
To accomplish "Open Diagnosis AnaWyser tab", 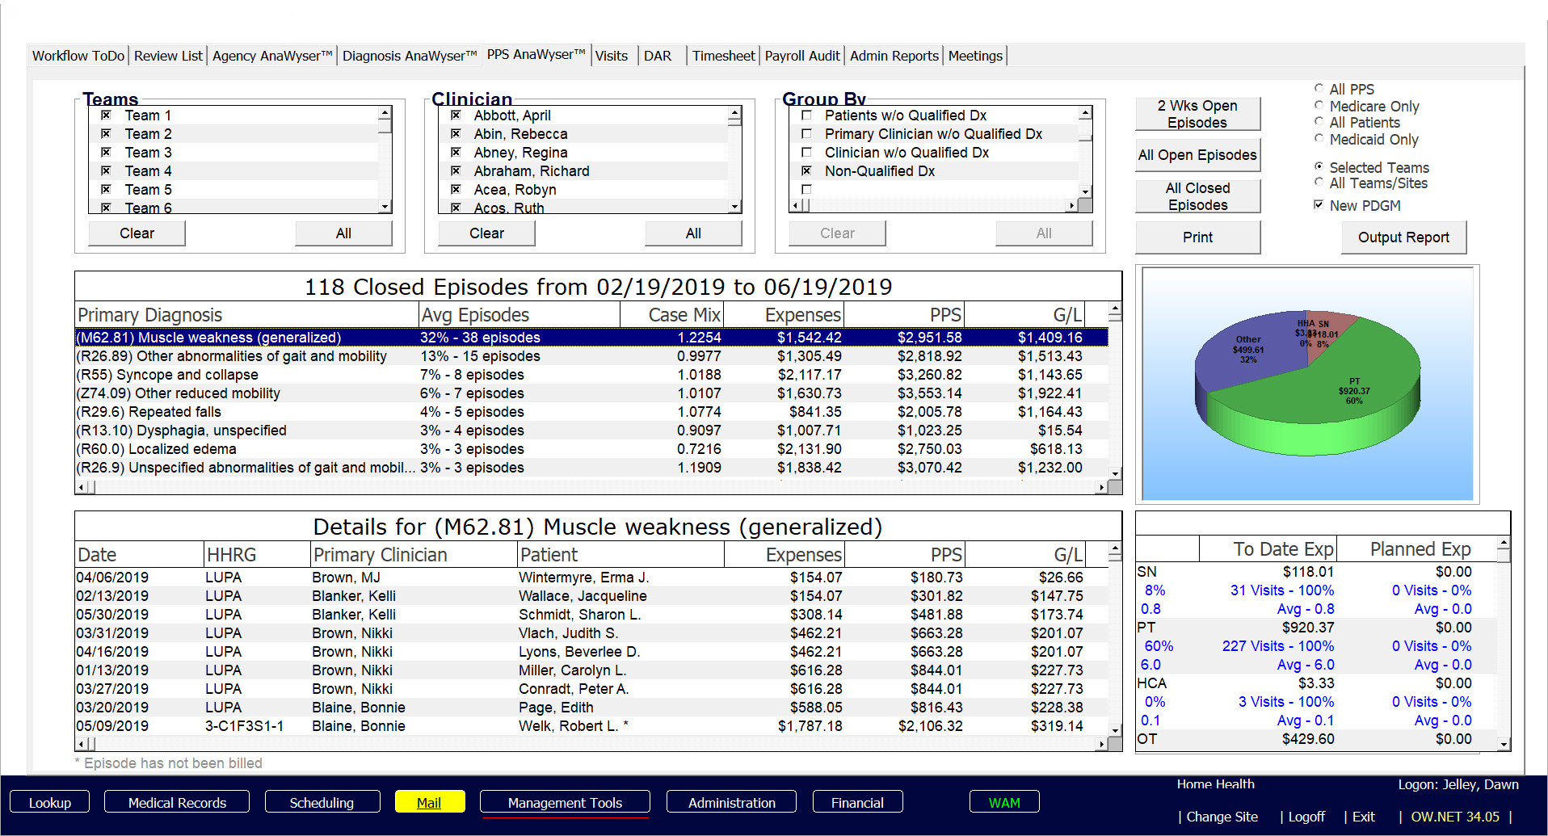I will [x=409, y=56].
